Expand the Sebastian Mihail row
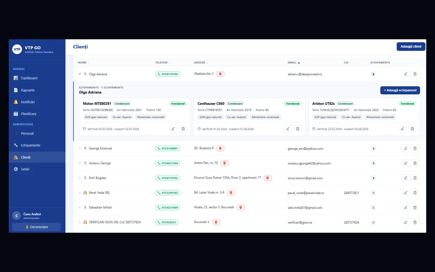This screenshot has height=272, width=435. [x=80, y=207]
